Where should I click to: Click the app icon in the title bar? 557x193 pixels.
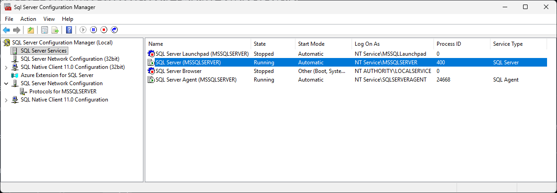pyautogui.click(x=7, y=7)
